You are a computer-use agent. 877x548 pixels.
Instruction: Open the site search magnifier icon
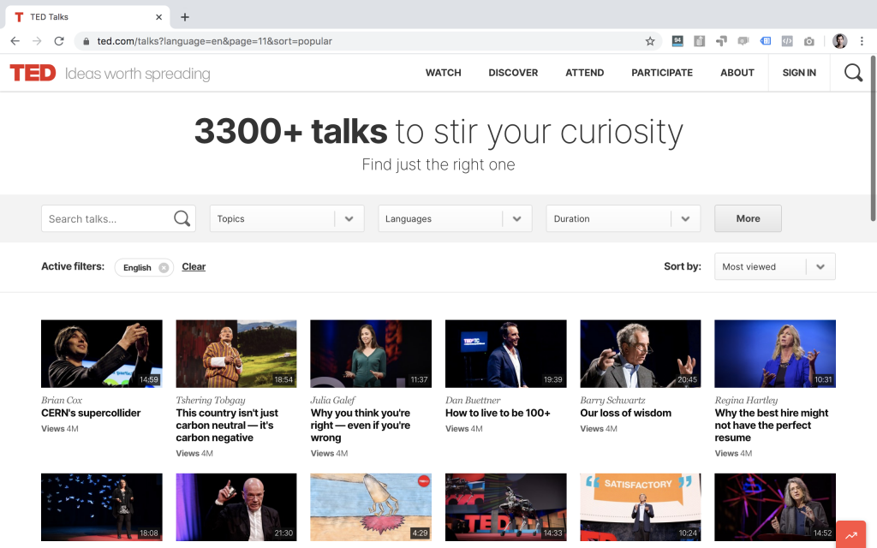click(853, 73)
